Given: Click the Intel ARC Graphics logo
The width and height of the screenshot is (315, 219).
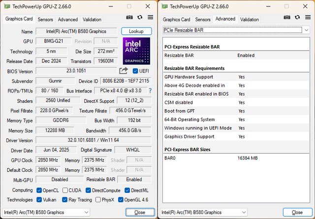Looking at the screenshot, I should pos(136,51).
